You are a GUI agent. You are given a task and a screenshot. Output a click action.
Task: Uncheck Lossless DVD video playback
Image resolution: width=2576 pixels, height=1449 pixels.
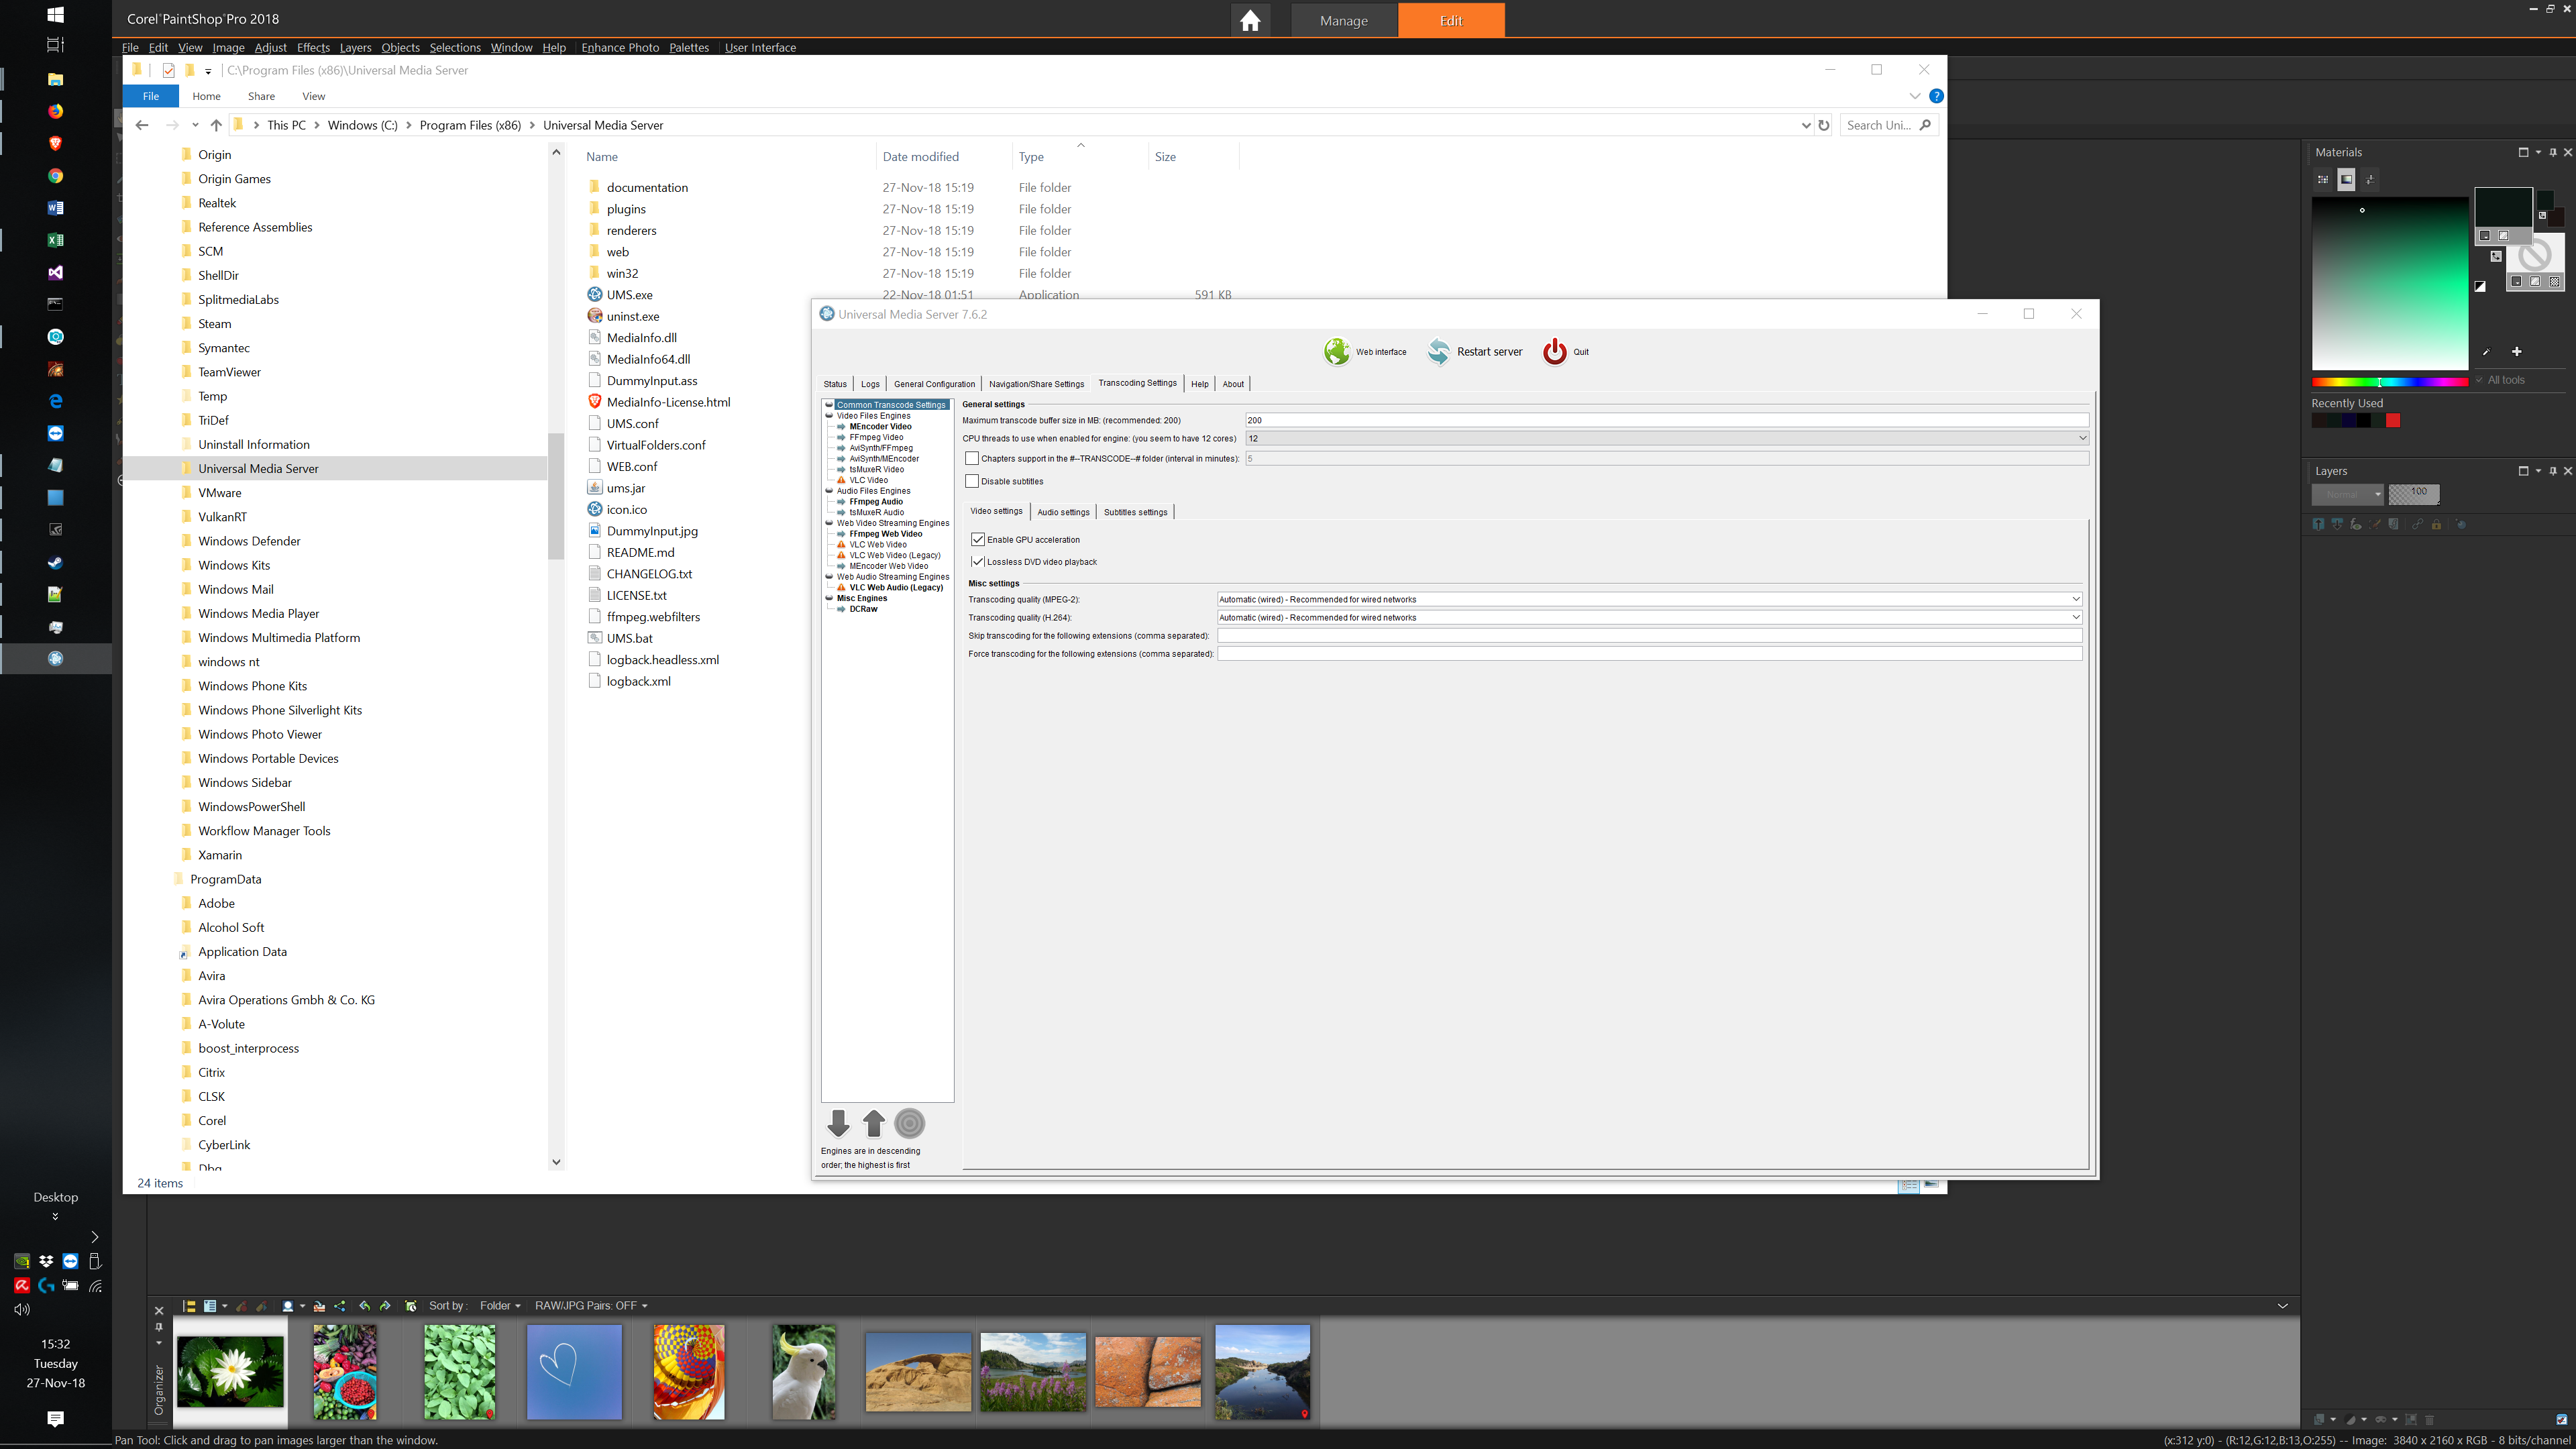coord(978,562)
